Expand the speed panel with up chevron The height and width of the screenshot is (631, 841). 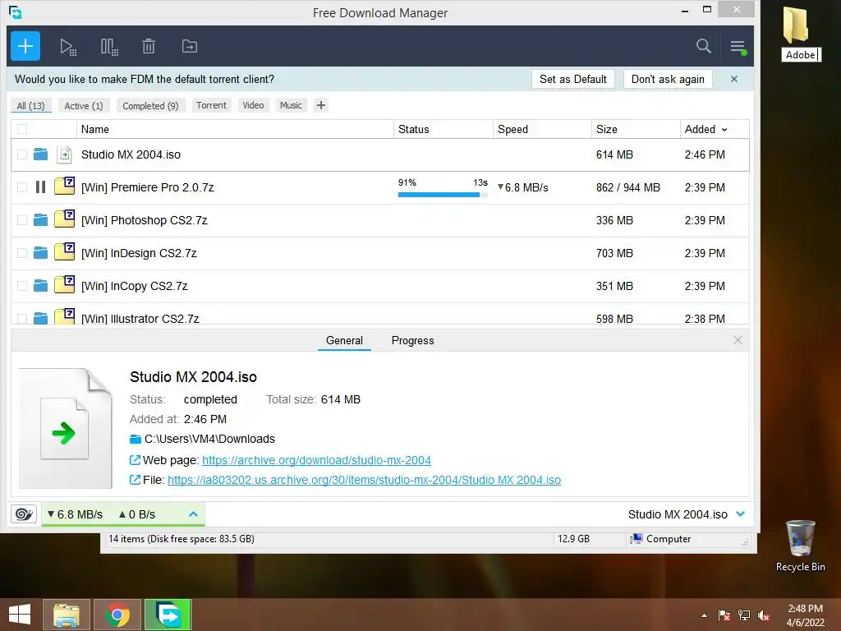(x=193, y=514)
